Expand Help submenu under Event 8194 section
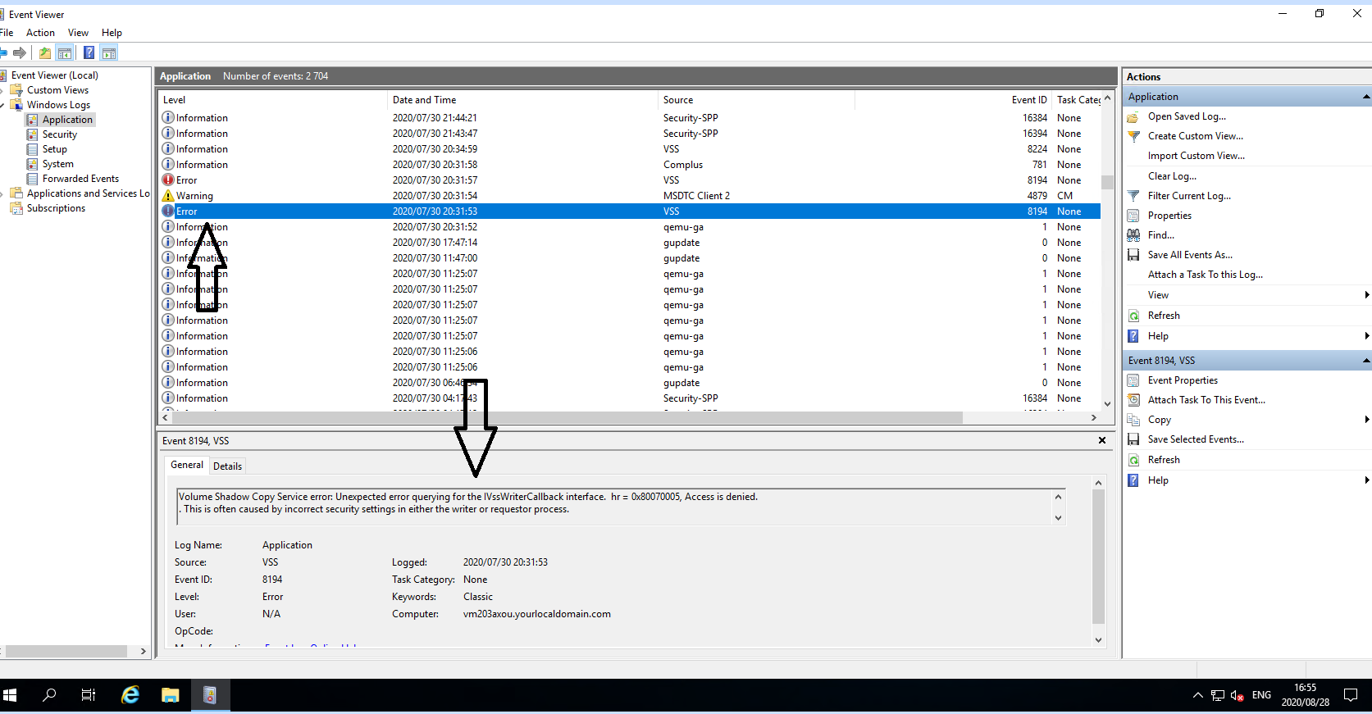 1366,480
